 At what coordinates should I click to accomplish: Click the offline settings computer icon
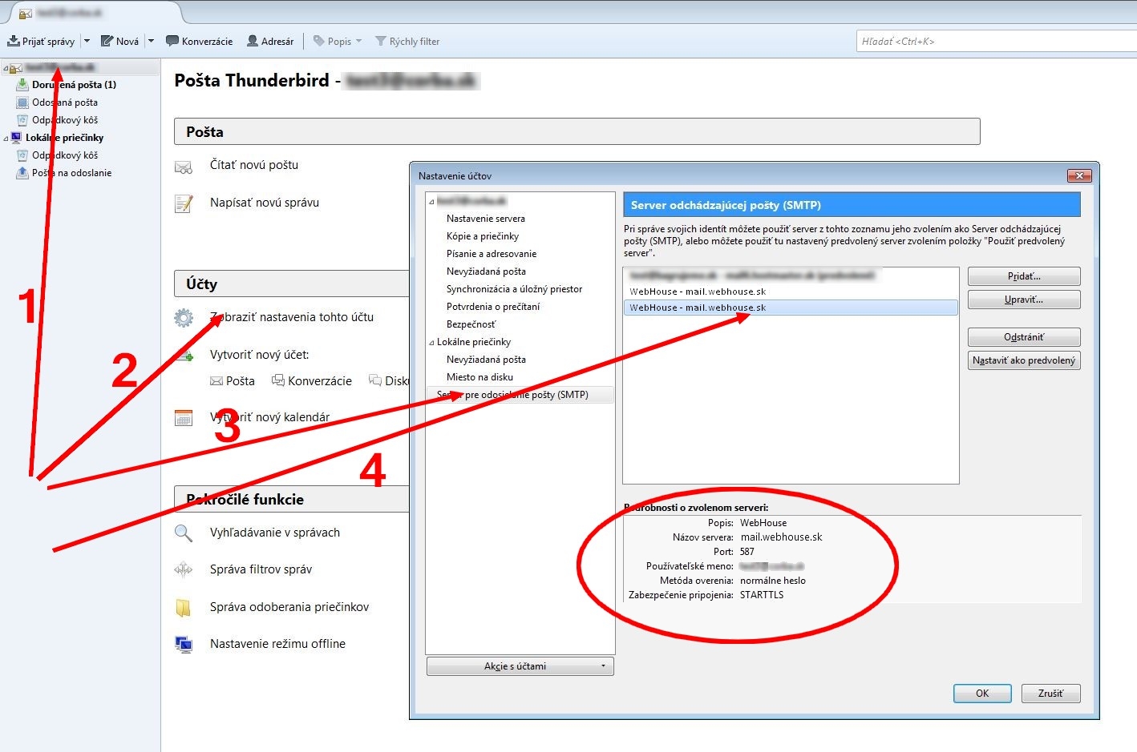tap(184, 644)
